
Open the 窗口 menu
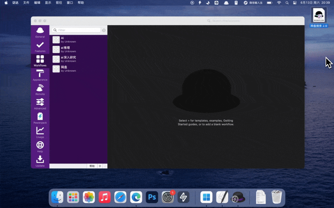tap(70, 3)
